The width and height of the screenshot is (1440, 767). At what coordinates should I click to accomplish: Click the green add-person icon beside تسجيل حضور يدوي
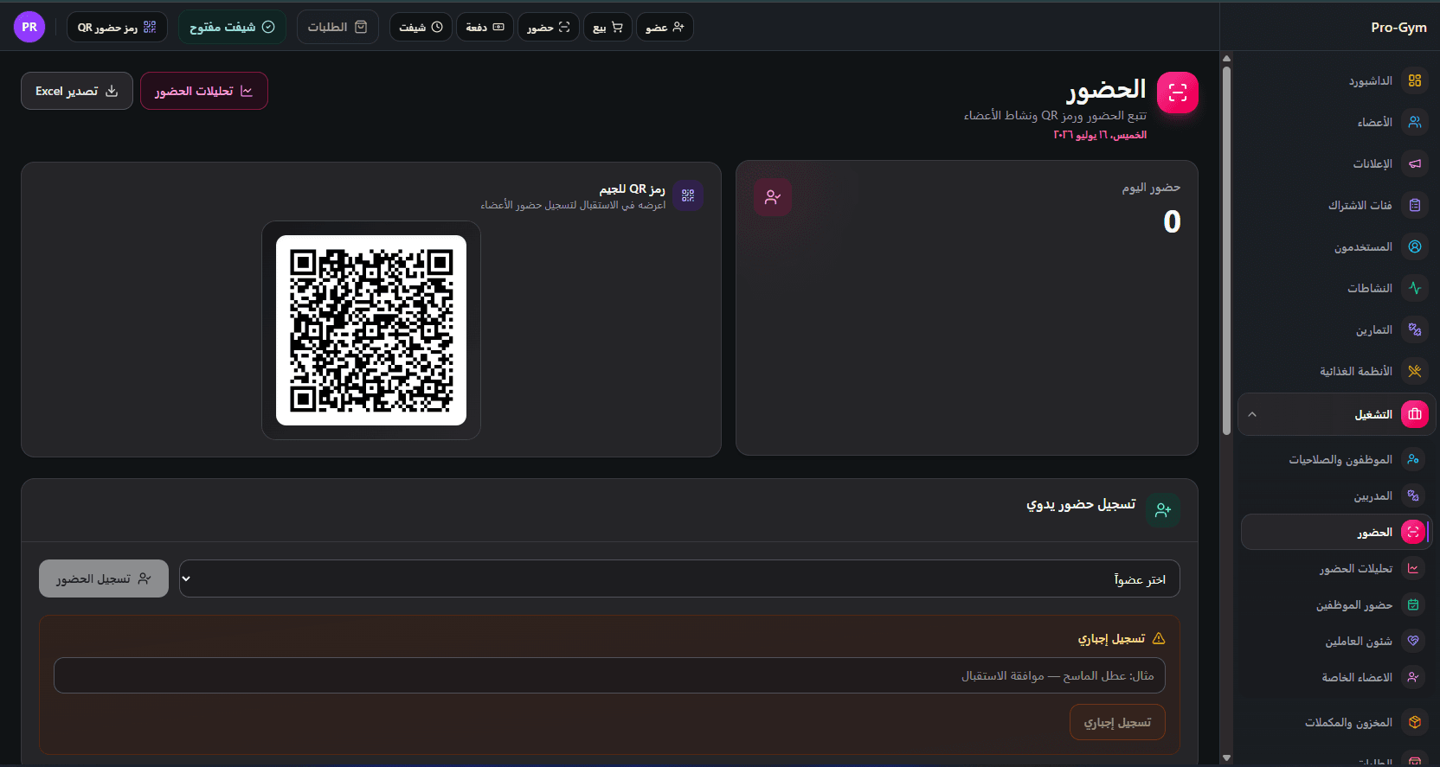point(1163,510)
